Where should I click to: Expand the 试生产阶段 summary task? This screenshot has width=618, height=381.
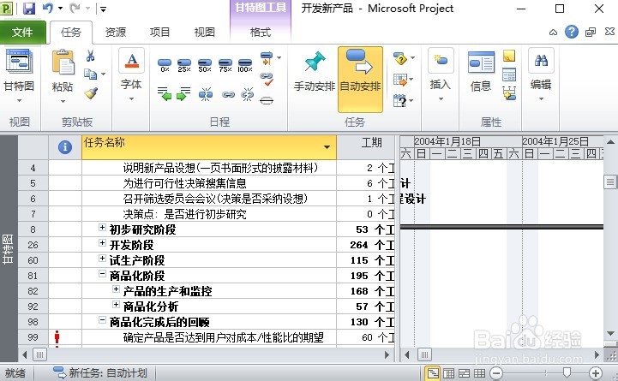(x=102, y=259)
